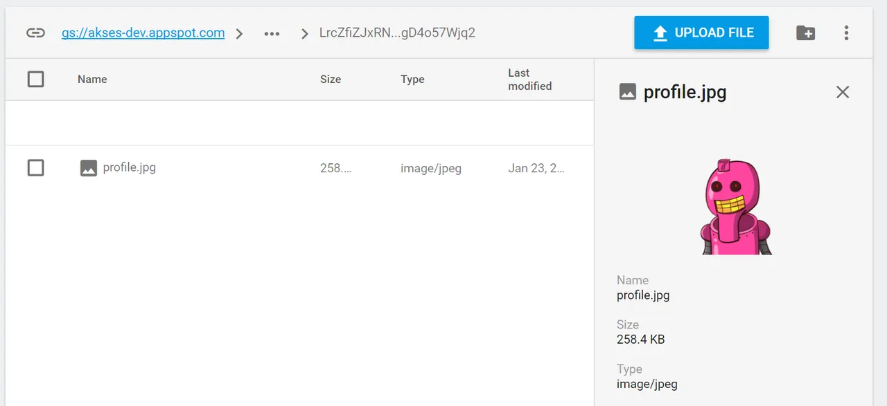The image size is (887, 406).
Task: Open profile.jpg file in the list
Action: pos(130,167)
